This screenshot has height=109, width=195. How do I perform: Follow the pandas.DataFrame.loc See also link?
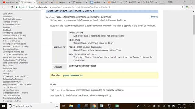coord(73,75)
